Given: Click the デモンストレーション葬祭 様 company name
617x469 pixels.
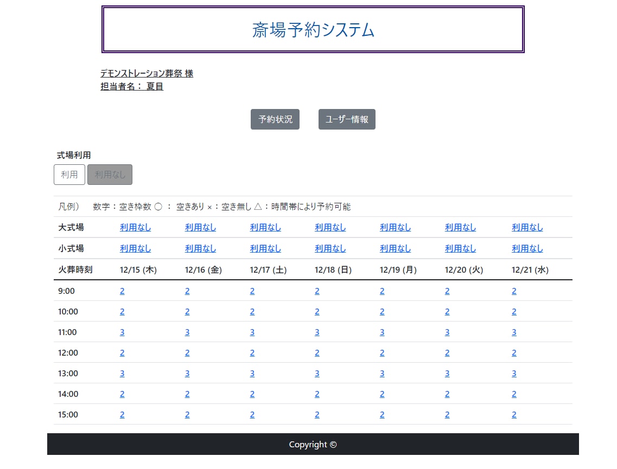Looking at the screenshot, I should (147, 74).
